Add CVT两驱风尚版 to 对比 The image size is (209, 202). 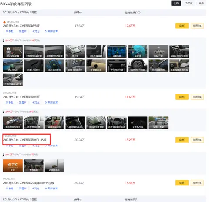pos(36,102)
